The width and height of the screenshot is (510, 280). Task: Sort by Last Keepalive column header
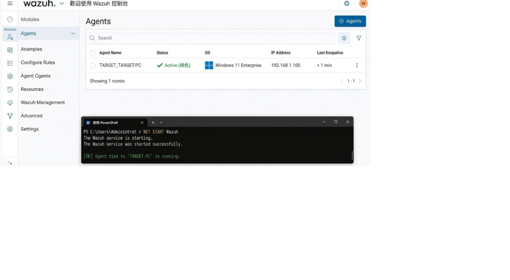tap(330, 53)
